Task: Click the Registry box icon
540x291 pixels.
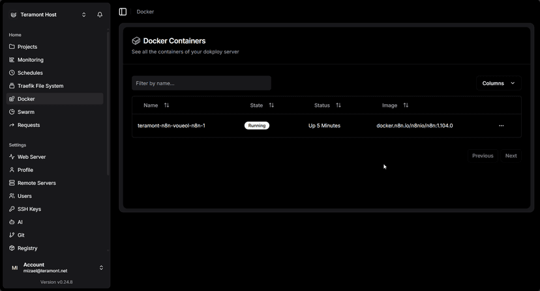Action: 12,248
